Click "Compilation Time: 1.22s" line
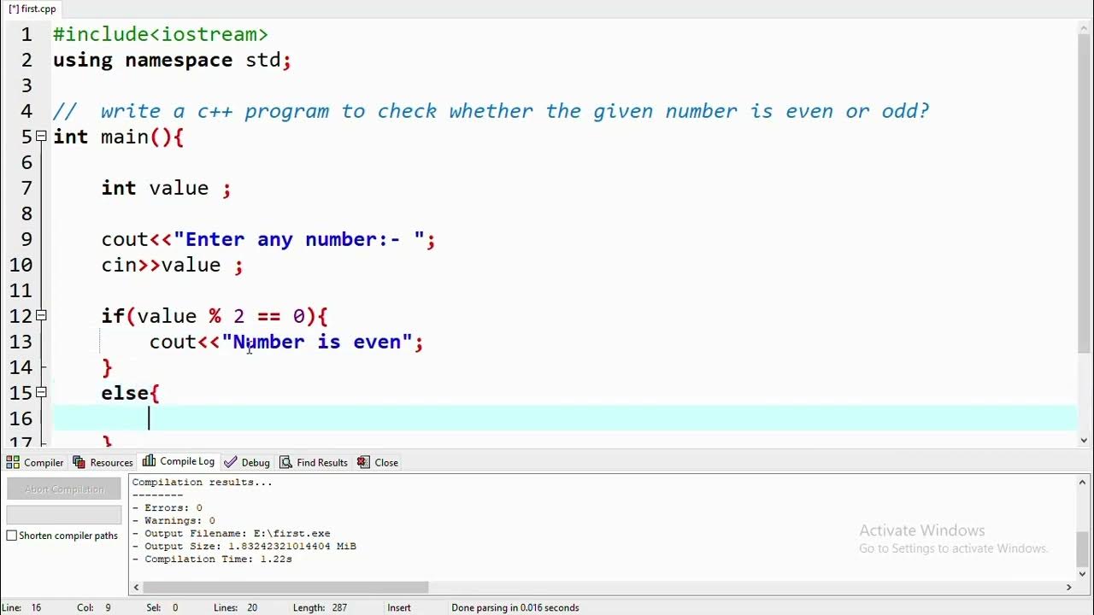 click(x=212, y=559)
